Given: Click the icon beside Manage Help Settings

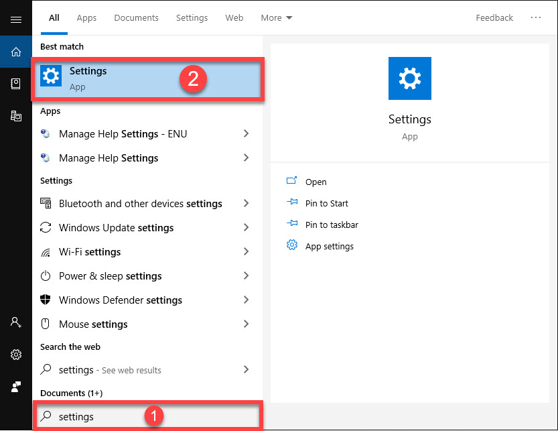Looking at the screenshot, I should (x=45, y=158).
